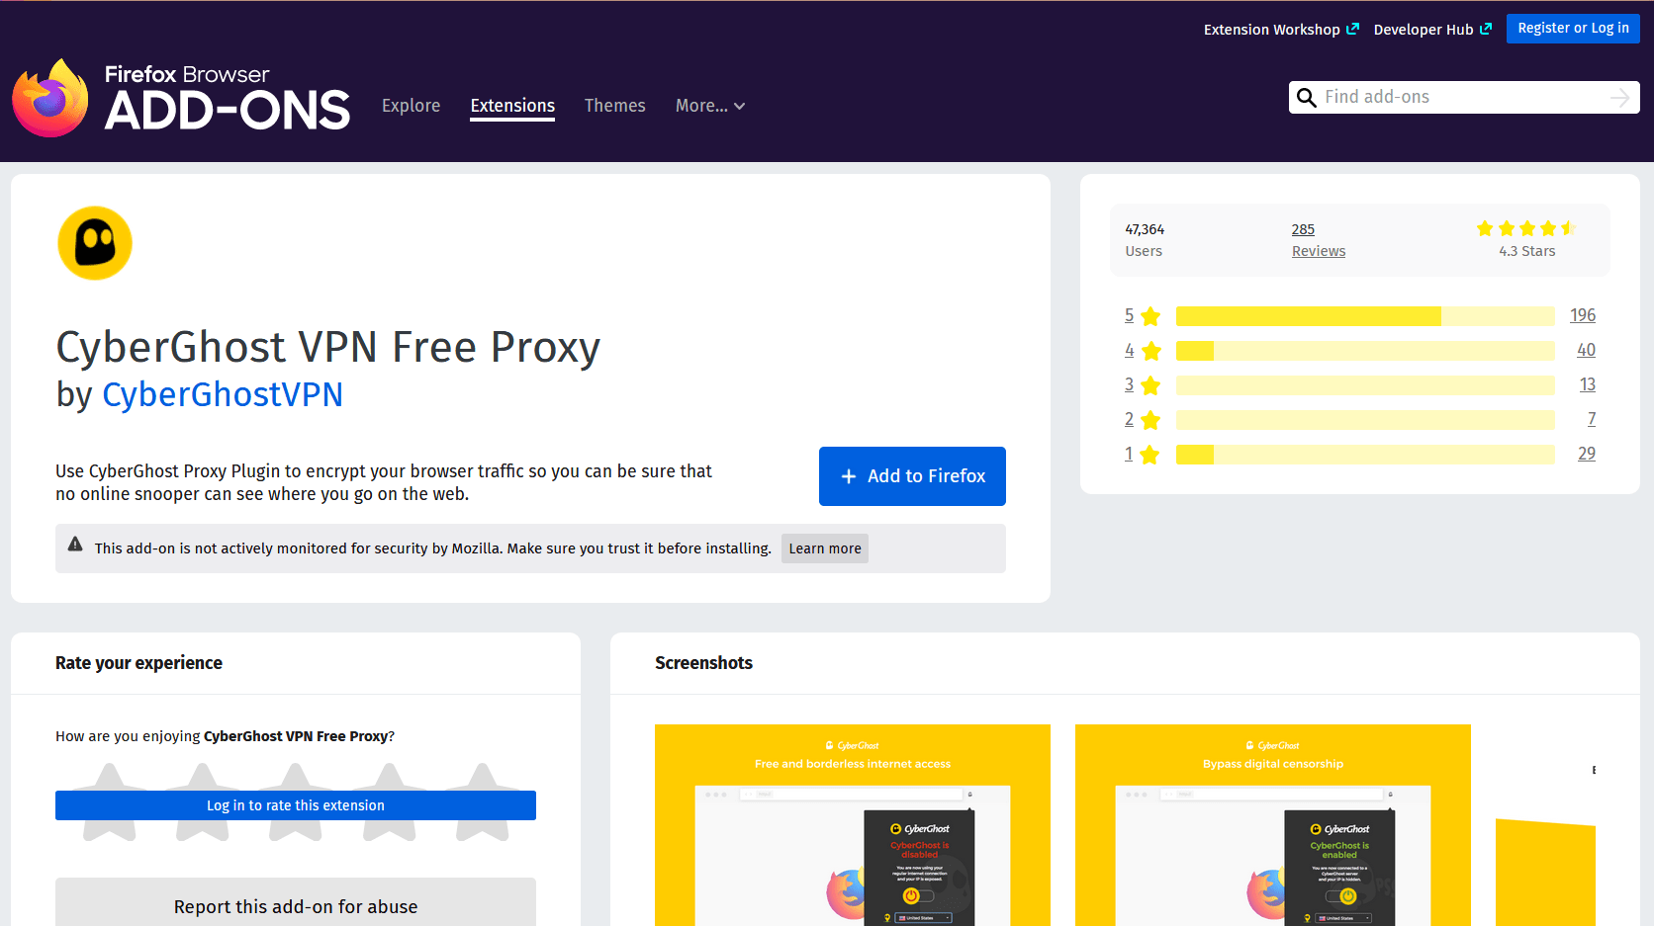1654x926 pixels.
Task: Click Register or Log in button
Action: (1573, 29)
